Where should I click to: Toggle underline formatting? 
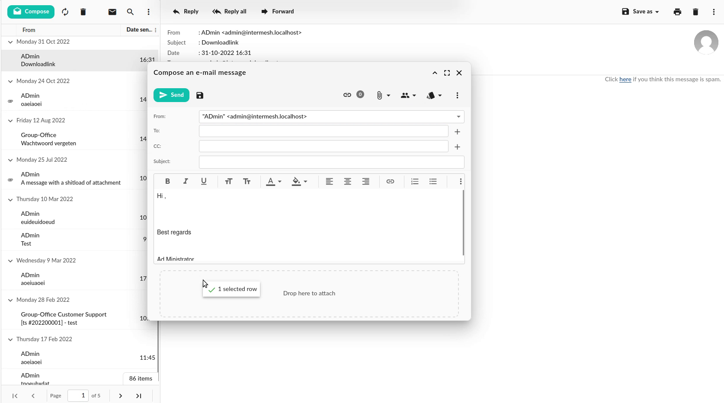click(x=204, y=182)
